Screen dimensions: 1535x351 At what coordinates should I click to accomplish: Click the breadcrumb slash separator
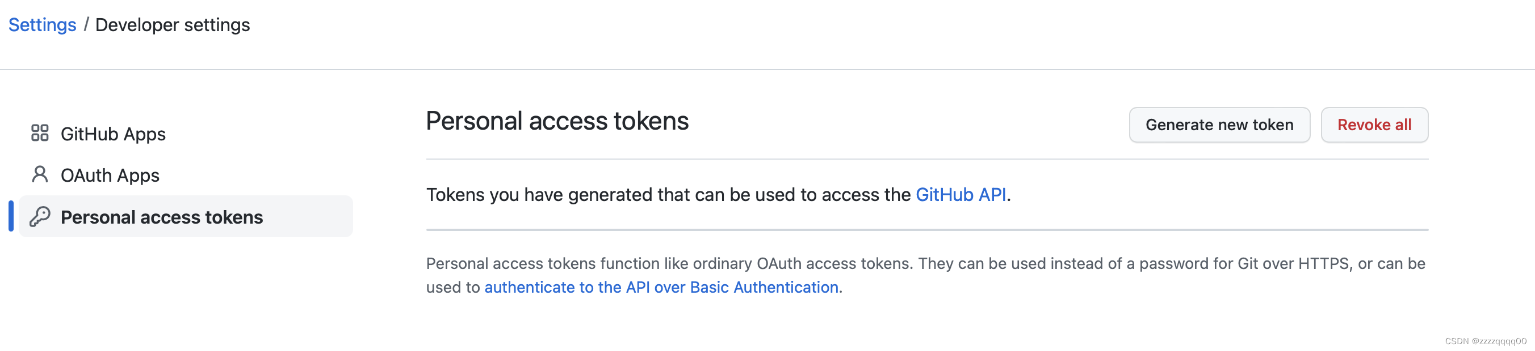coord(86,25)
